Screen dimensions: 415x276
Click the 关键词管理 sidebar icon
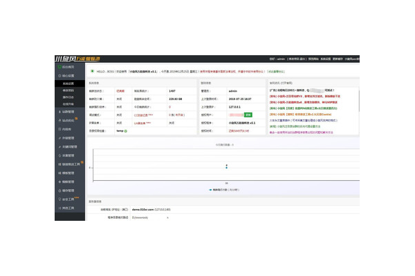coord(58,146)
